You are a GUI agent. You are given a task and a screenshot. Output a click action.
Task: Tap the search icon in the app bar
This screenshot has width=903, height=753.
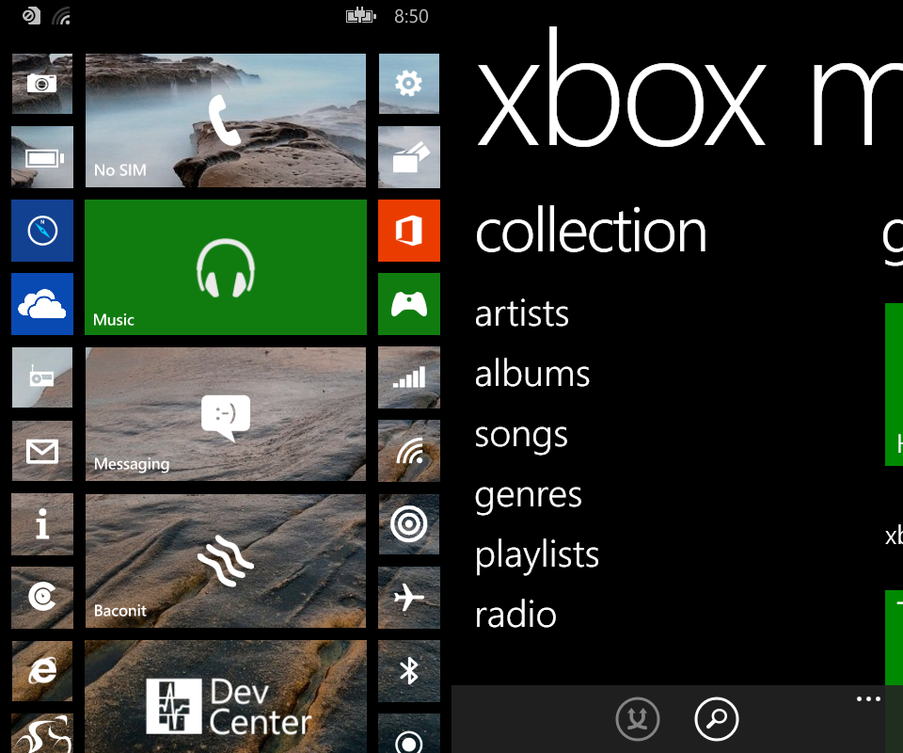pyautogui.click(x=717, y=720)
